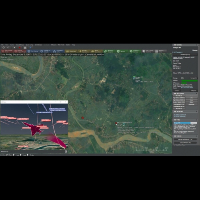Set throttle to Cruise
The image size is (200, 200).
[x=191, y=100]
